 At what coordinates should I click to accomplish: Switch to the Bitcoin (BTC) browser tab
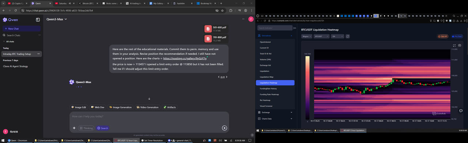[88, 3]
